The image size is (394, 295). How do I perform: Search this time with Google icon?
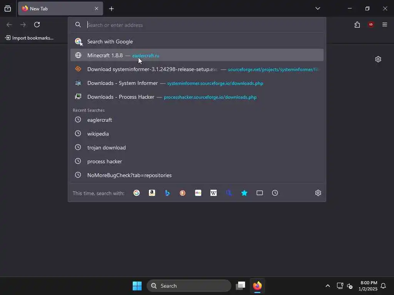(x=137, y=193)
